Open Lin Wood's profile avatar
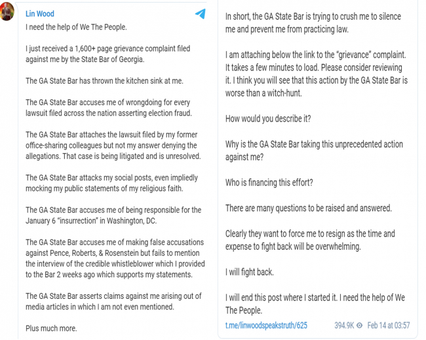The image size is (426, 340). point(7,11)
